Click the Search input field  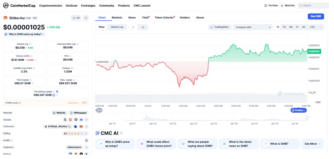(314, 6)
